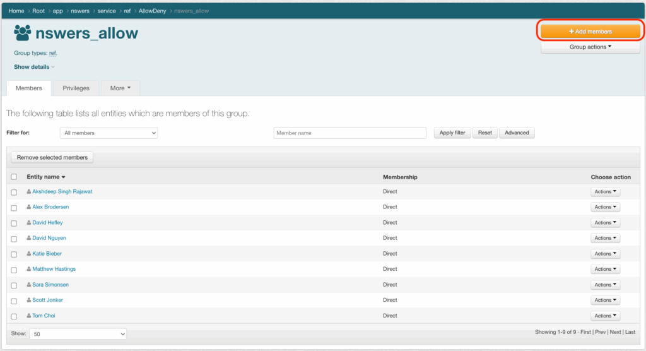
Task: Click person icon beside Tom Choi
Action: pyautogui.click(x=28, y=316)
